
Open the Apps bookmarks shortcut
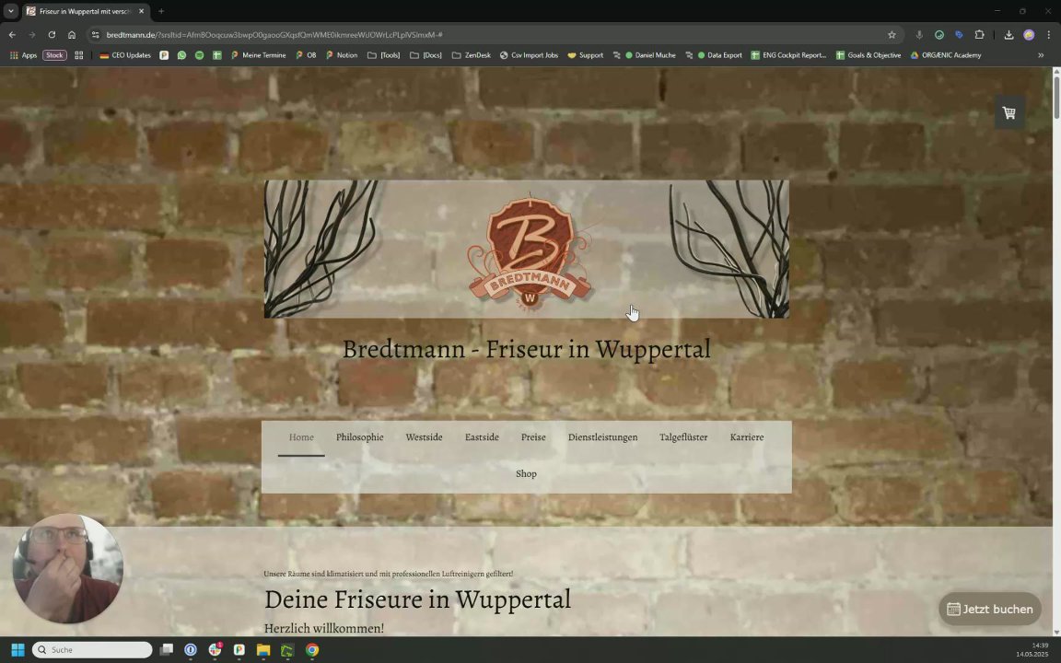point(23,55)
